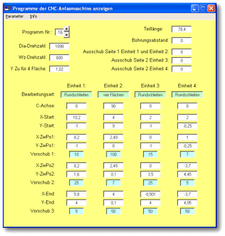This screenshot has width=225, height=236.
Task: Select Einheit 4 Bearbeitungsart Rundschleifen field
Action: coord(187,95)
